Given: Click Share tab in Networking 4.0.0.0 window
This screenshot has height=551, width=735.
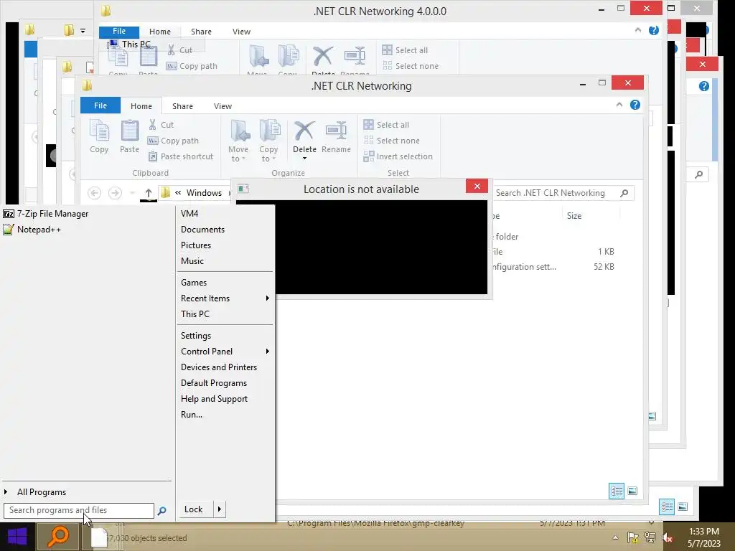Looking at the screenshot, I should click(x=201, y=32).
